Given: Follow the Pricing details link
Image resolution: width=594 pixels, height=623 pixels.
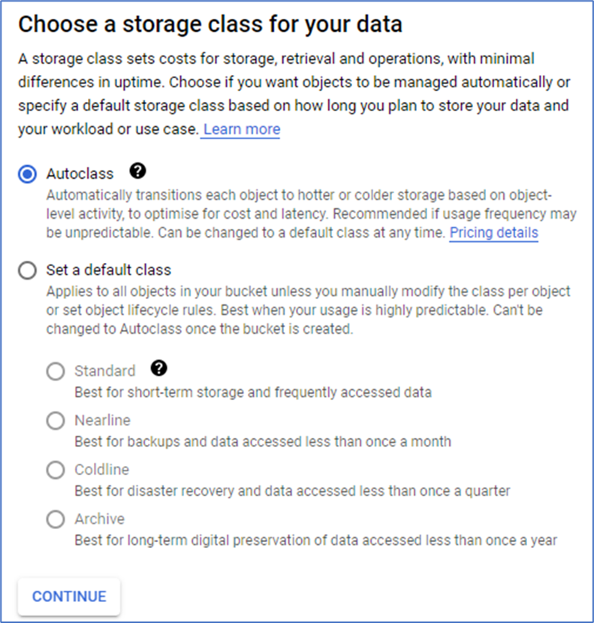Looking at the screenshot, I should point(493,233).
